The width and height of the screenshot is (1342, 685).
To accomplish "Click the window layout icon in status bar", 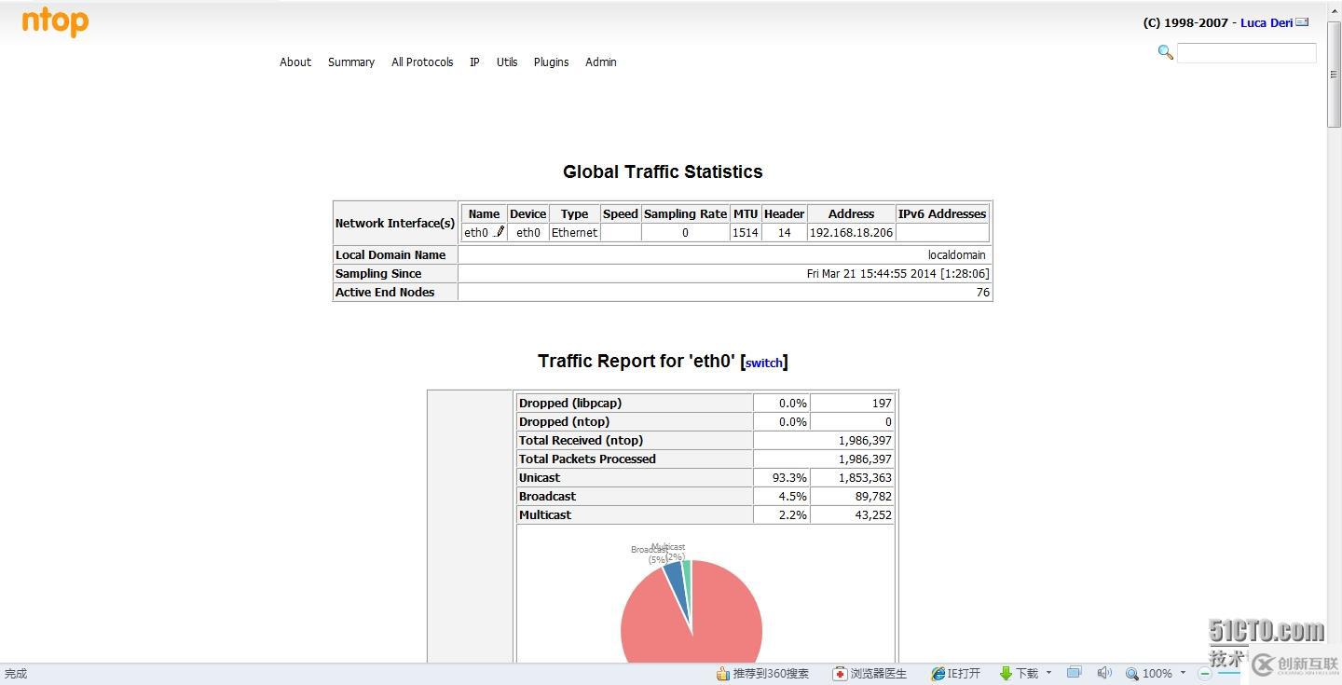I will coord(1074,672).
